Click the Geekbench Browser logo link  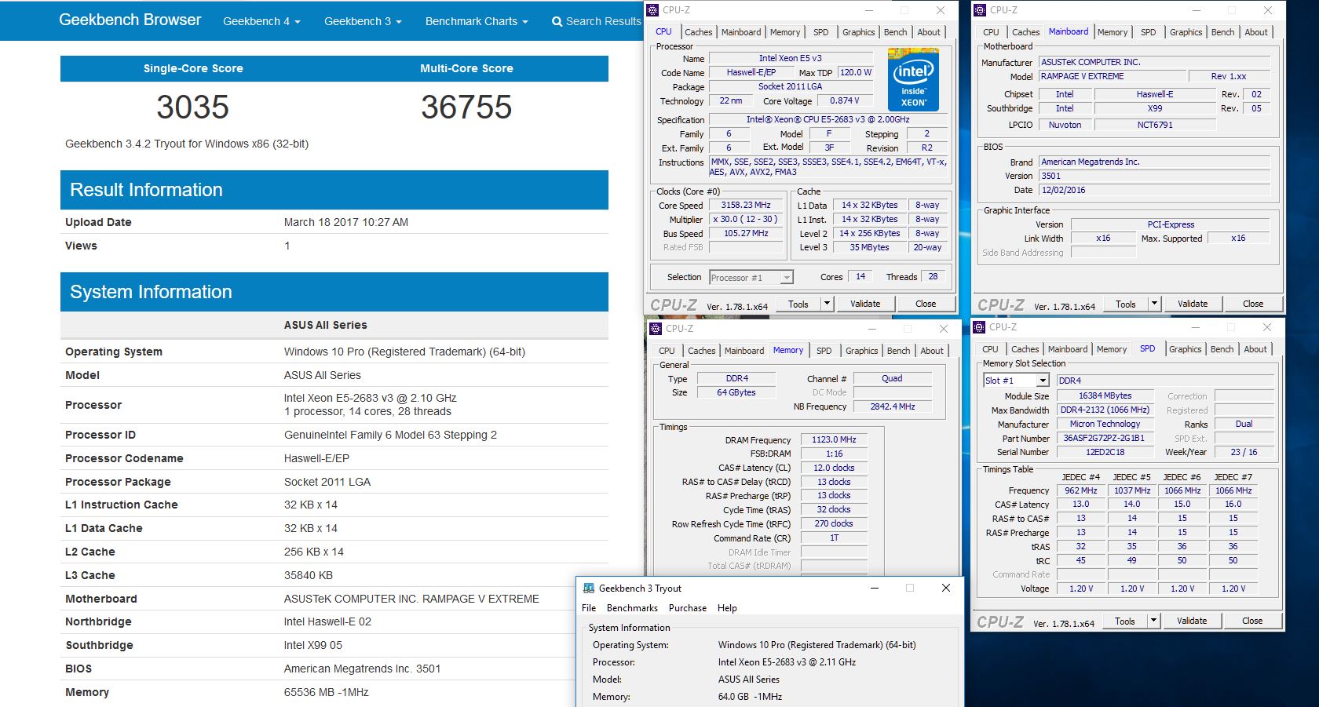coord(130,20)
